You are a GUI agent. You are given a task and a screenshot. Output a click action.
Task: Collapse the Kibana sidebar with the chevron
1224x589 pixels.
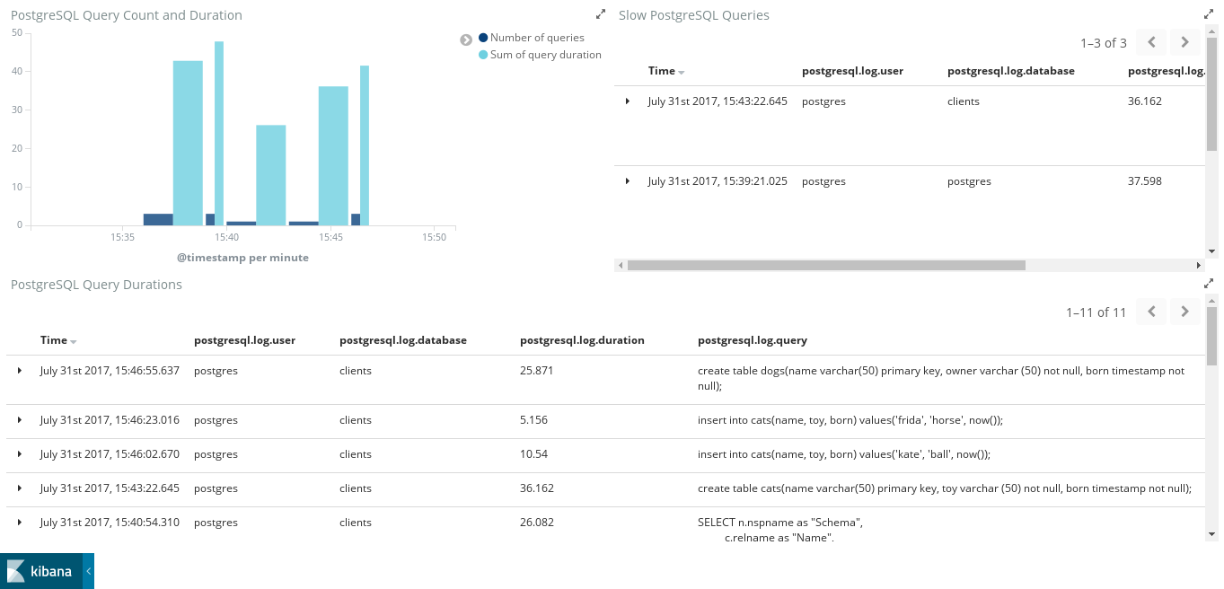click(87, 571)
